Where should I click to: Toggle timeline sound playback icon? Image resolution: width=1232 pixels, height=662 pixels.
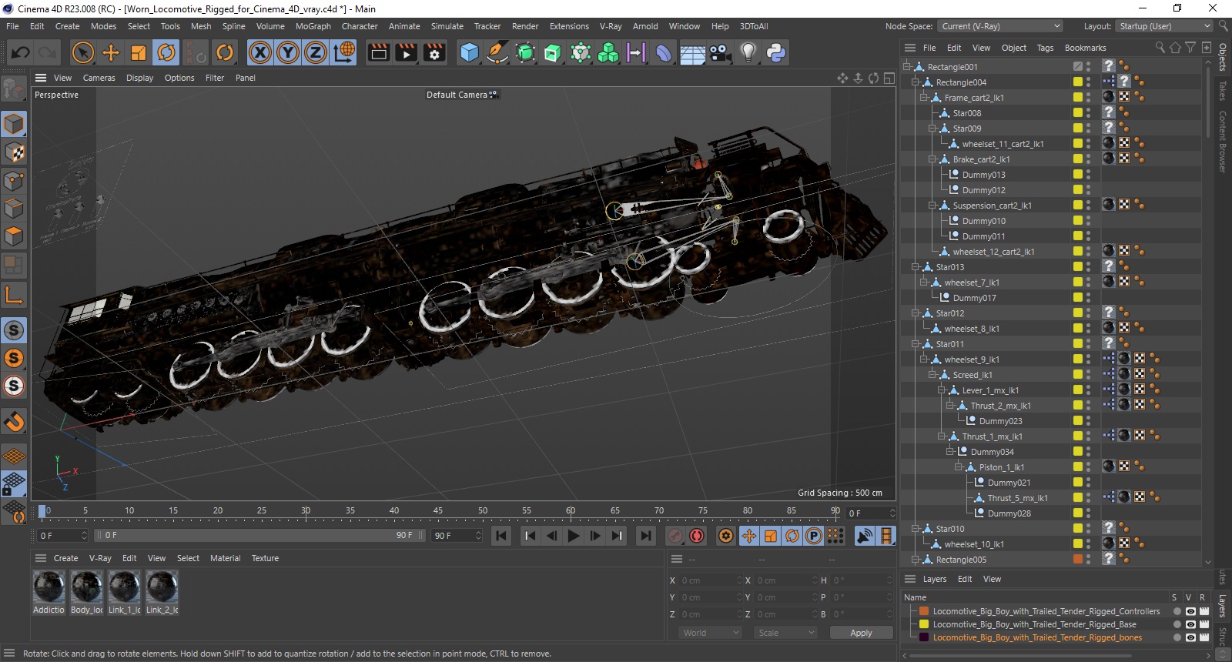click(x=865, y=536)
